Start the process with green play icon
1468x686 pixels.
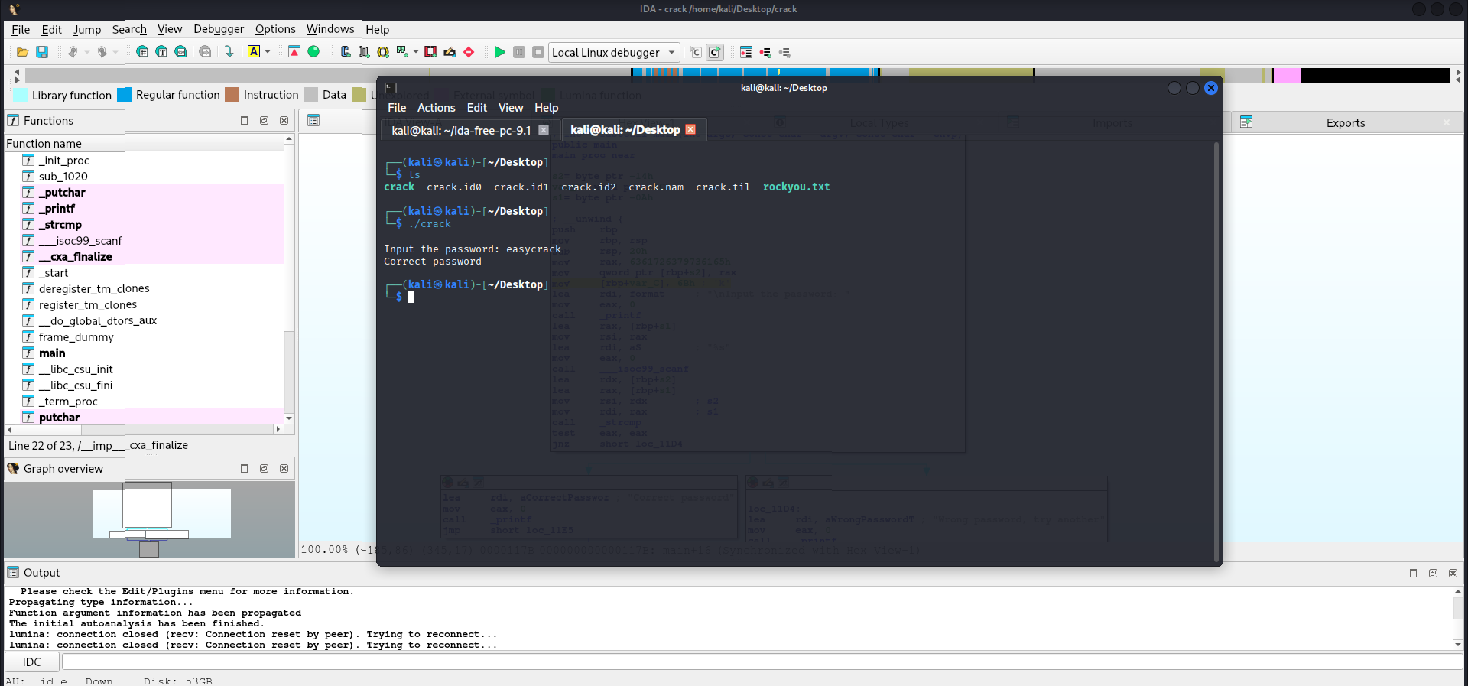499,52
